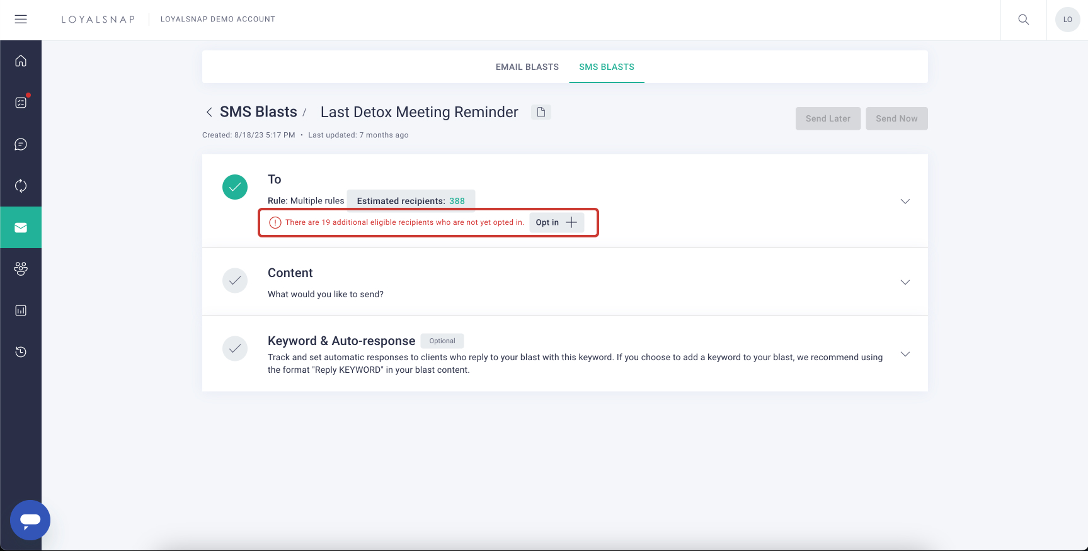Open the tasks checklist sidebar icon

[x=21, y=103]
